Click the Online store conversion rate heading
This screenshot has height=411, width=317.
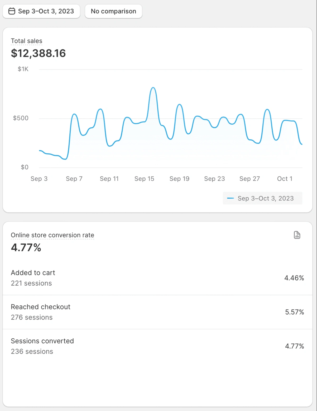click(52, 235)
